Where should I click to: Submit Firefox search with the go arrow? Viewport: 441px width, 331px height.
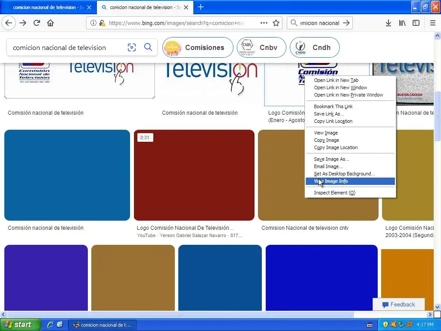pyautogui.click(x=347, y=23)
